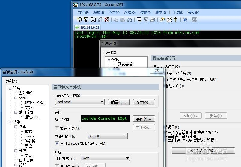Click the Print Screen toolbar icon

(139, 20)
